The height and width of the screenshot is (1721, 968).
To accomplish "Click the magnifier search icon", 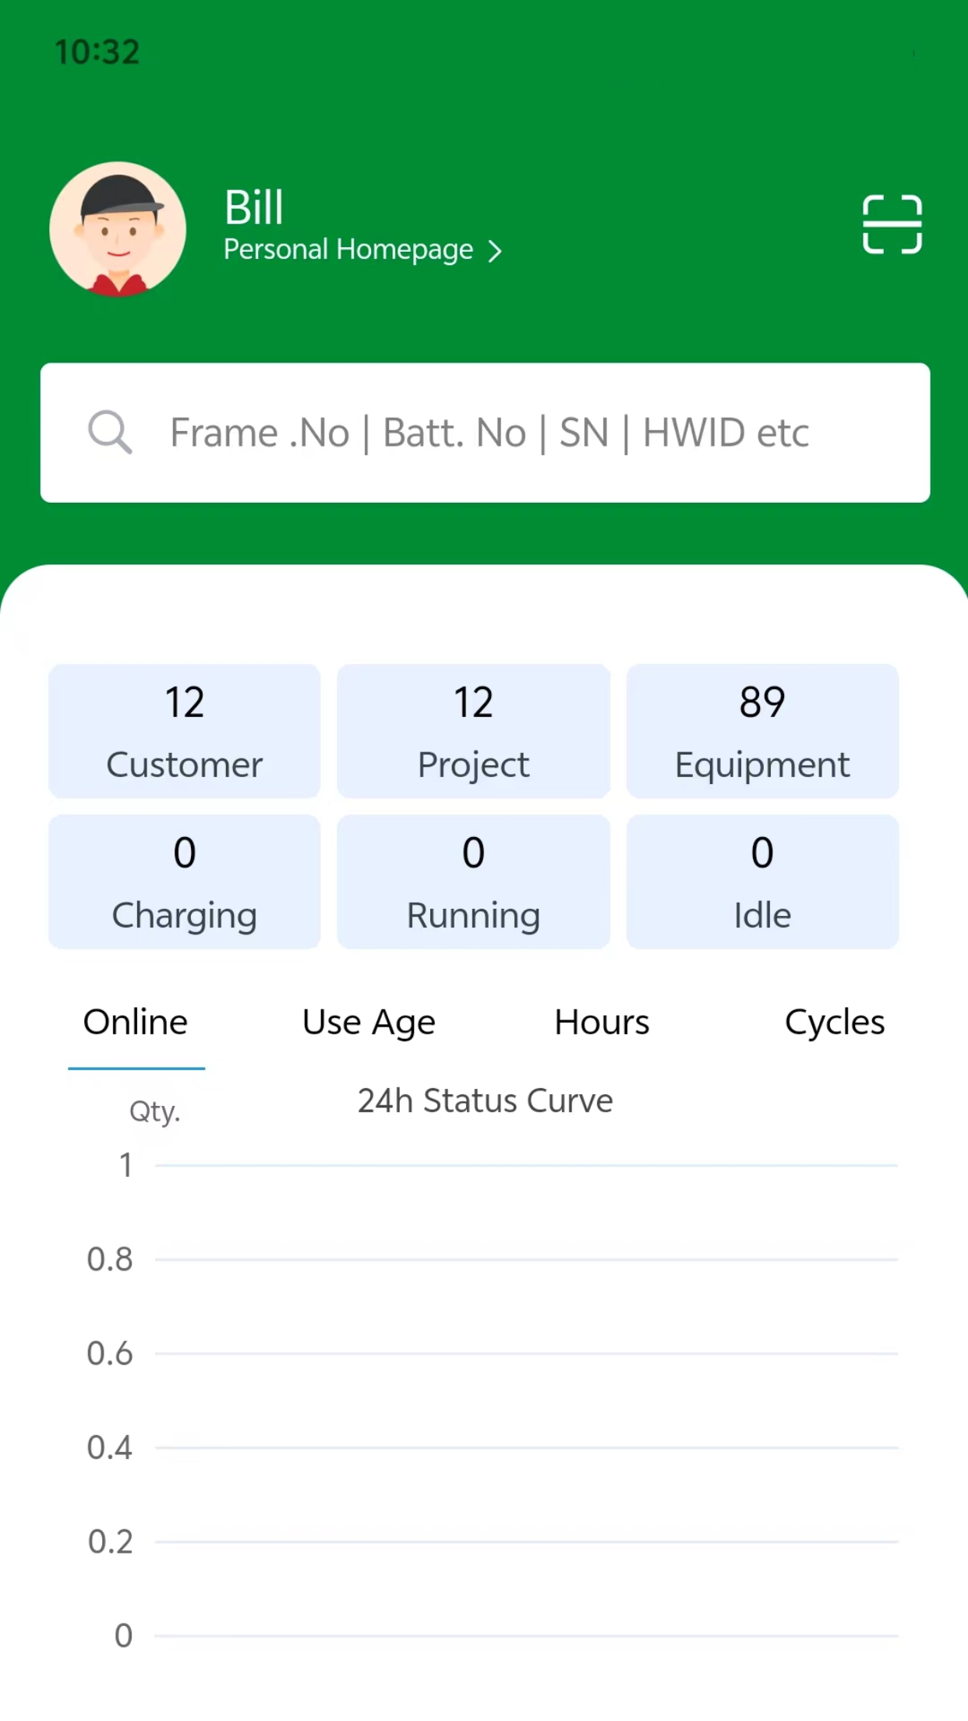I will [110, 432].
